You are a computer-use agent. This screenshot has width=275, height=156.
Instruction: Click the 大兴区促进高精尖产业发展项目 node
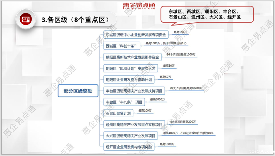[131, 136]
